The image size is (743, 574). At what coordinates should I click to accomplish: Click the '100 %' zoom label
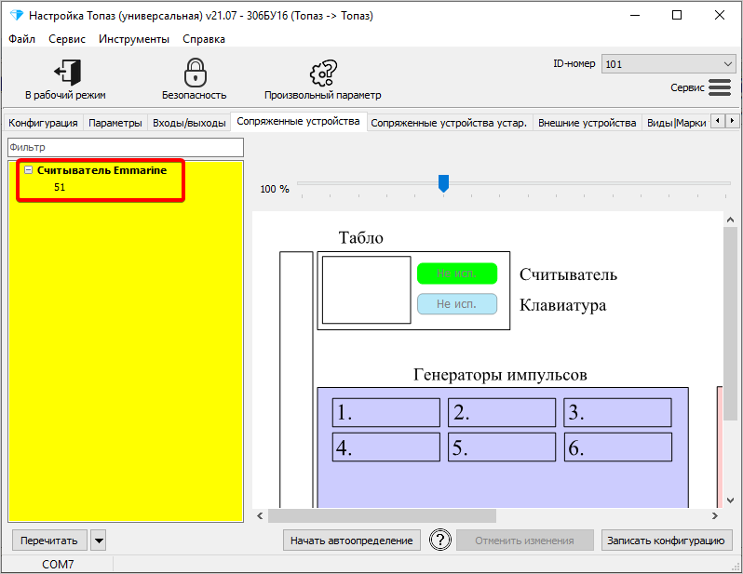coord(275,189)
